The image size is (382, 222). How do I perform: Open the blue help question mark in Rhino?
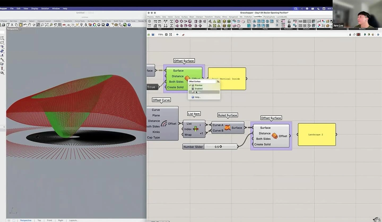(129, 25)
